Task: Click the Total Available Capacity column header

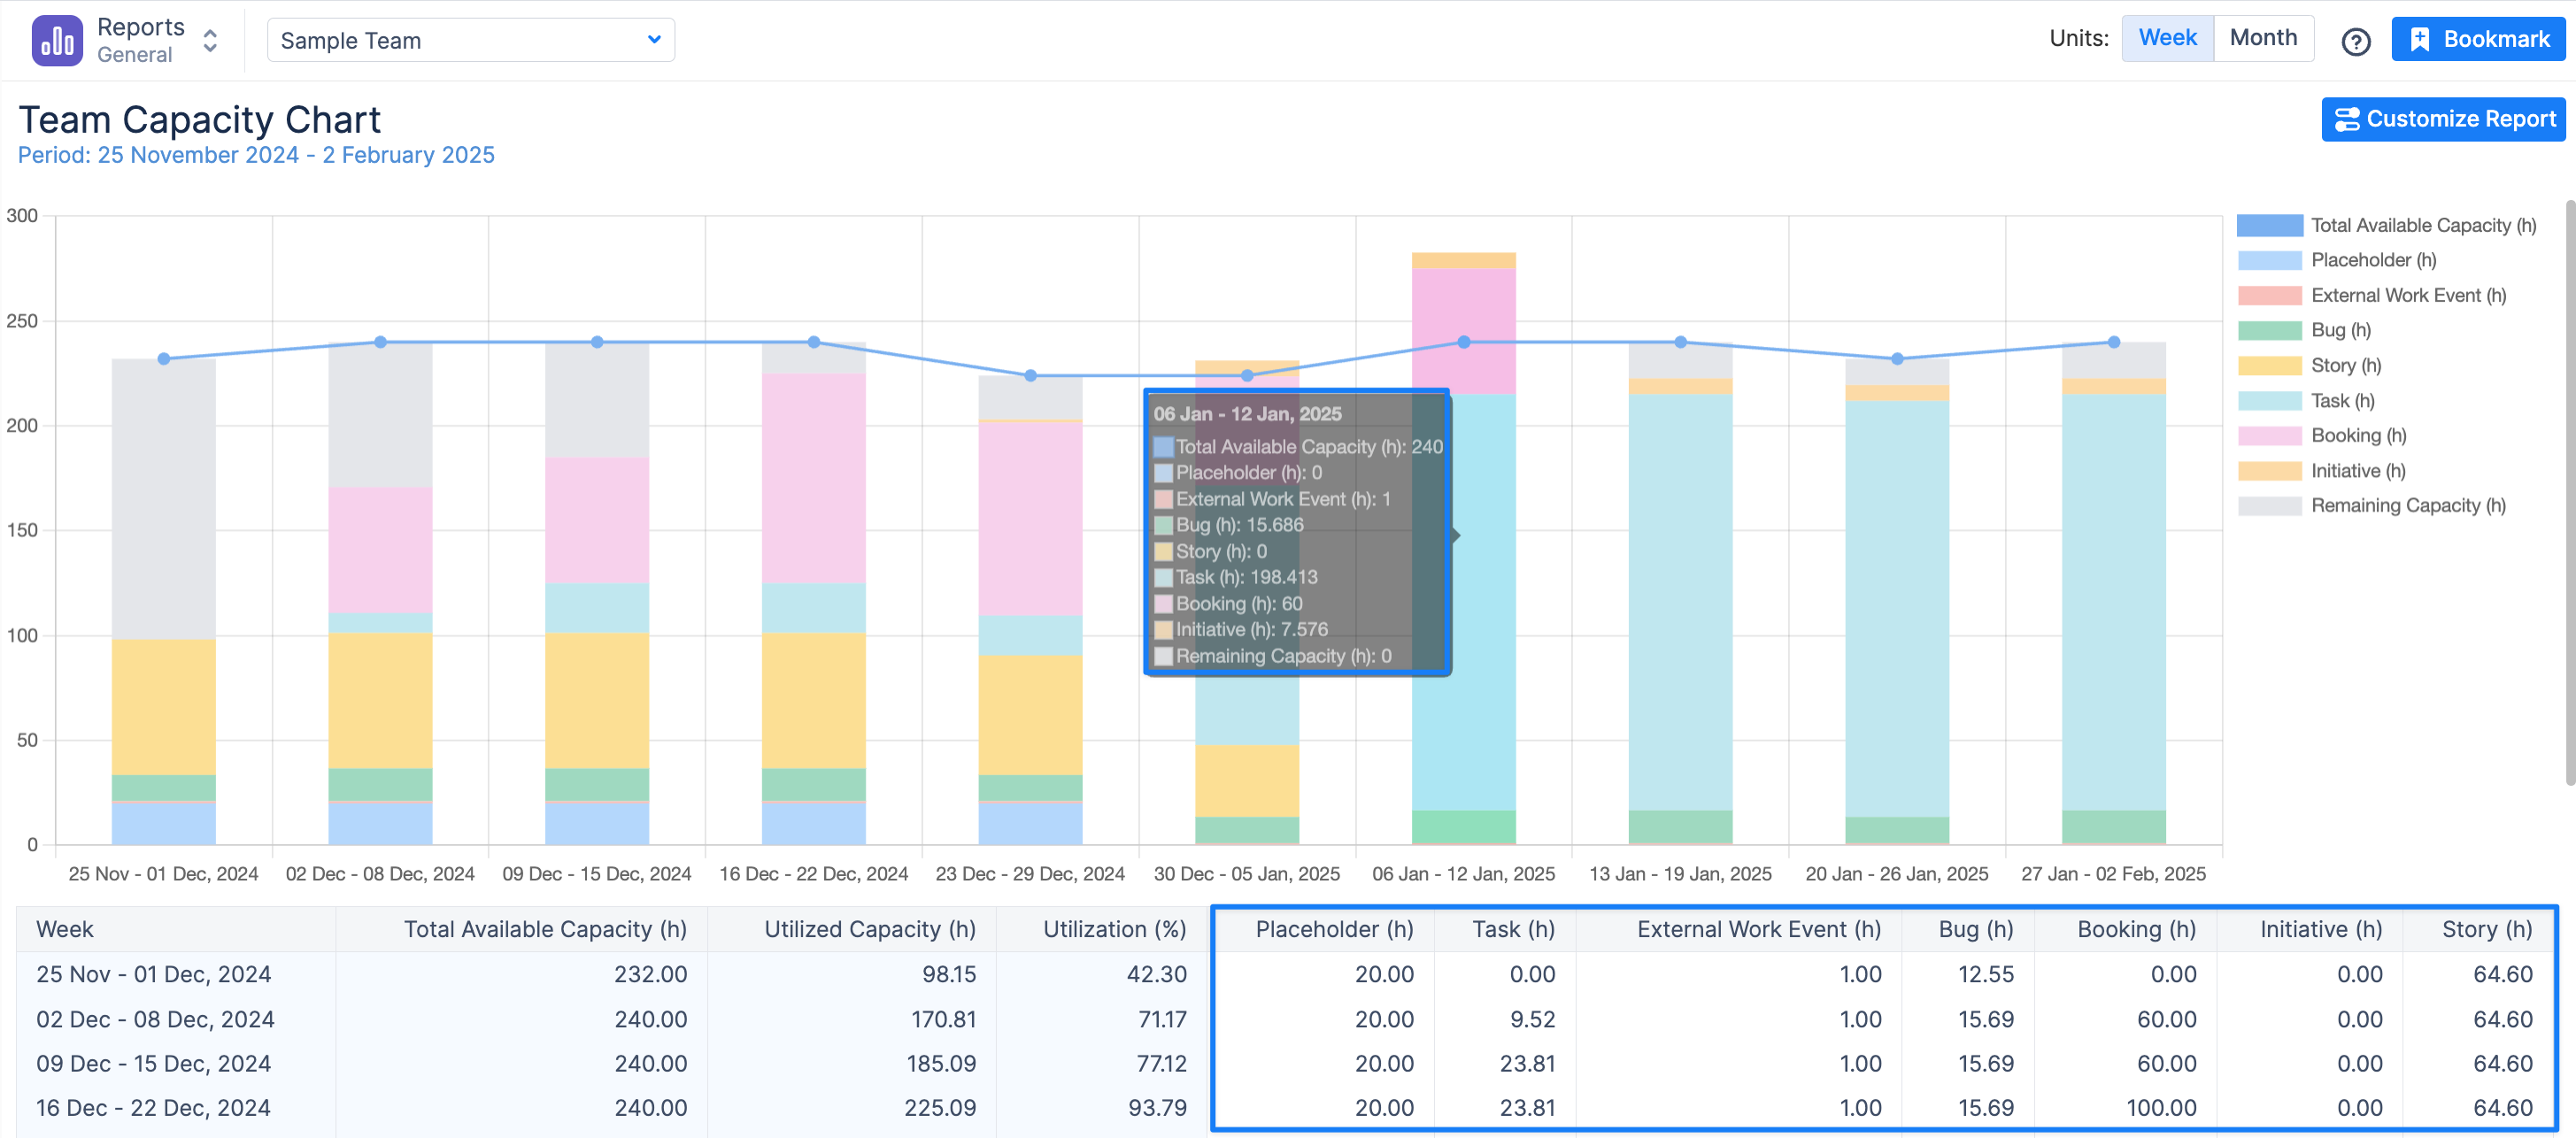Action: [545, 929]
